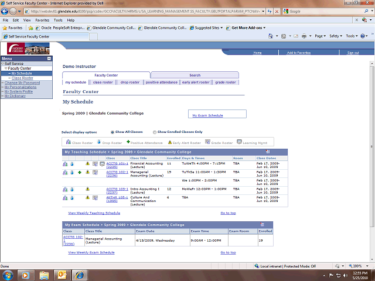The height and width of the screenshot is (281, 375).
Task: Open drop roster icon for ACCTG 101-1
Action: (x=72, y=164)
